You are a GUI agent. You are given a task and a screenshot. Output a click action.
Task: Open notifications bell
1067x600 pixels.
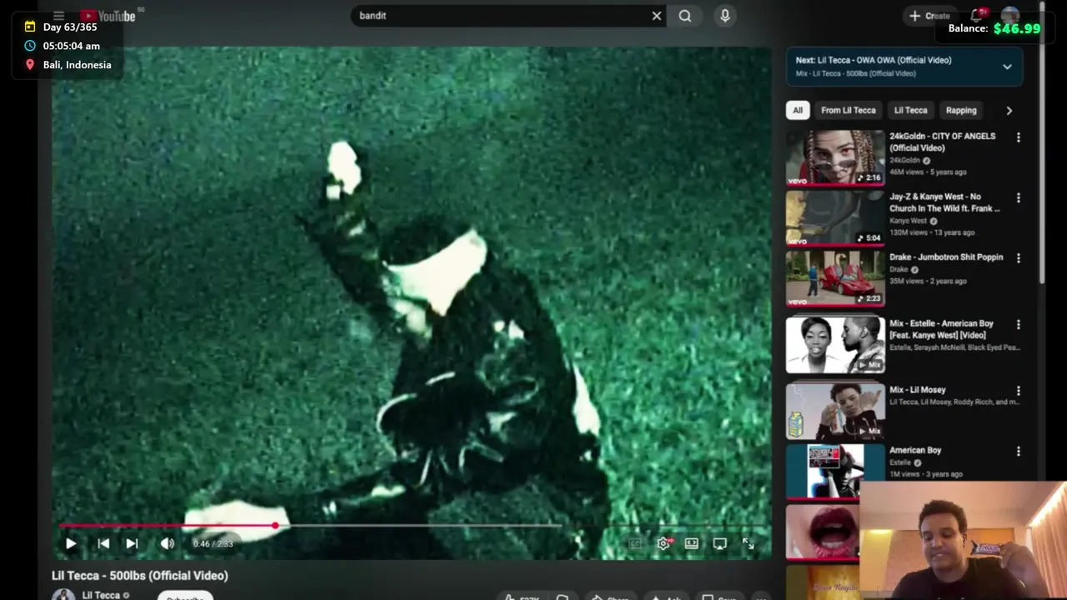(x=977, y=16)
